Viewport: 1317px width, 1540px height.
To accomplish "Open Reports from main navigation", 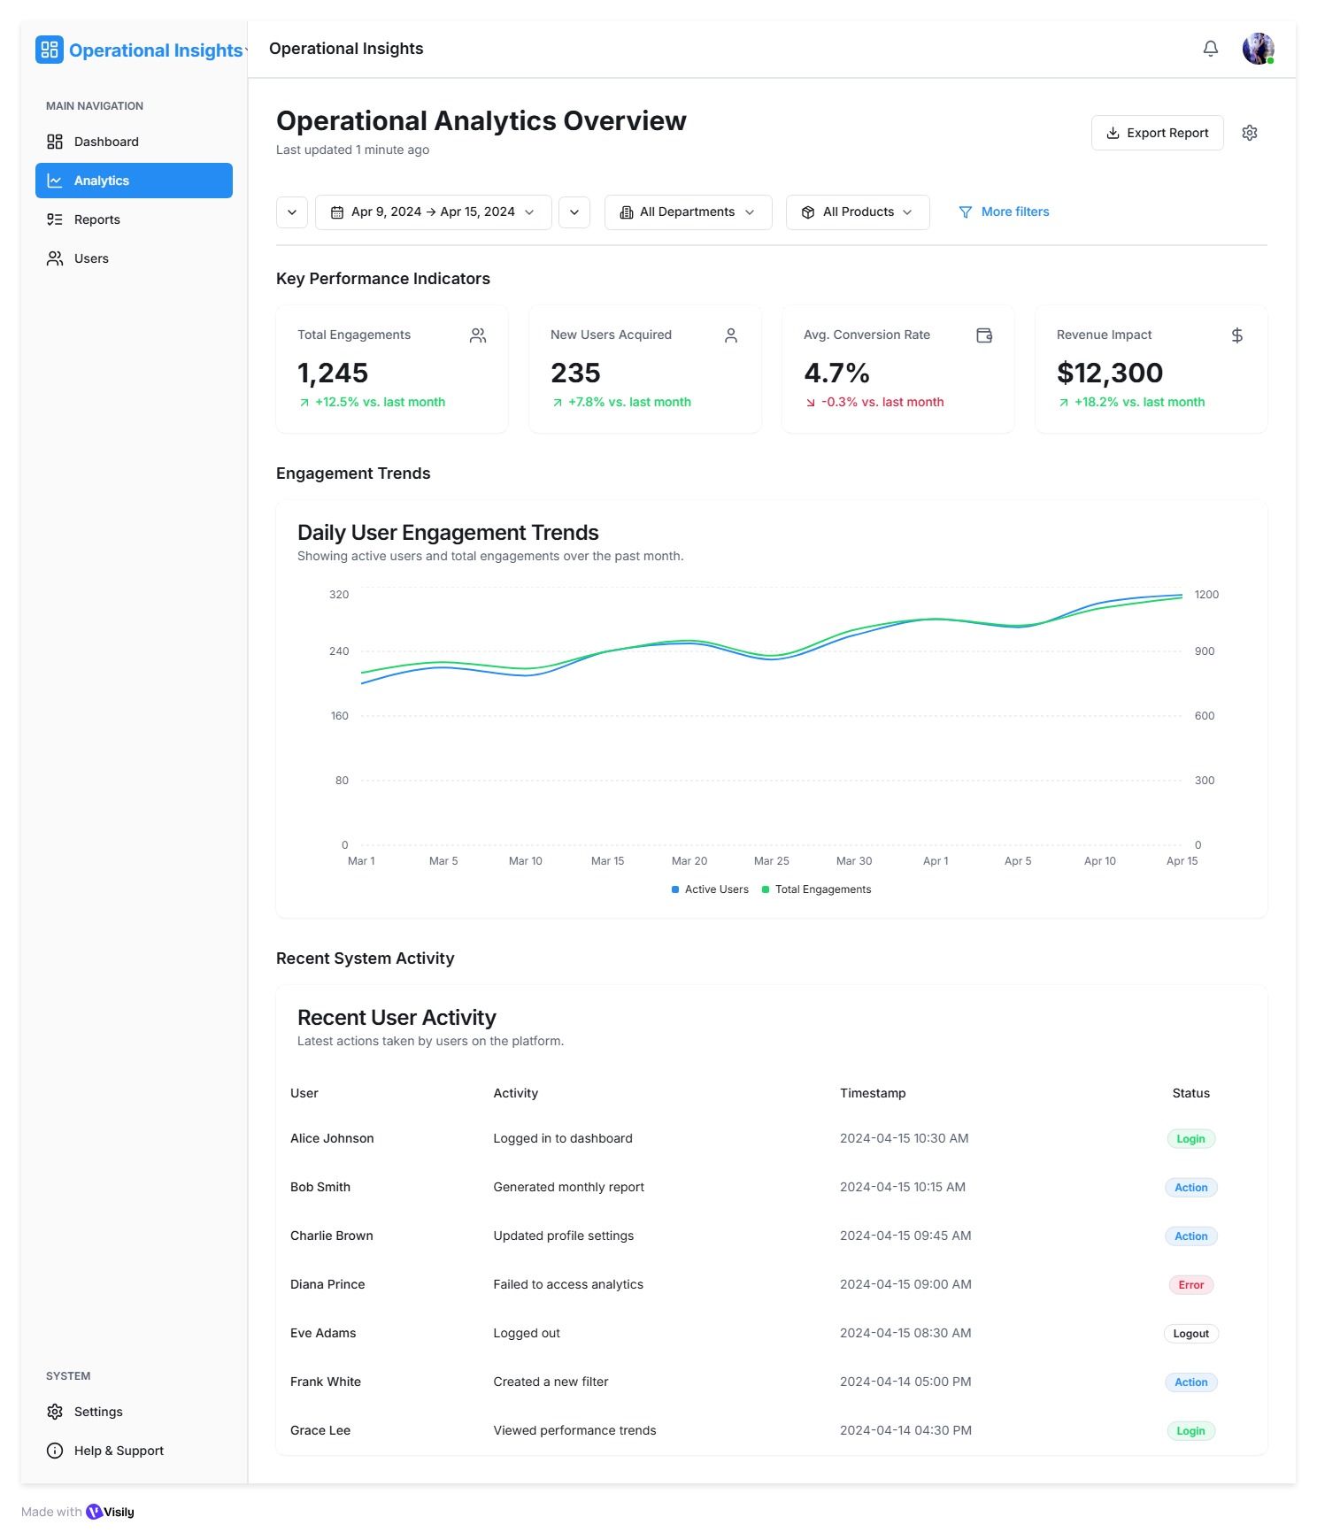I will 96,219.
